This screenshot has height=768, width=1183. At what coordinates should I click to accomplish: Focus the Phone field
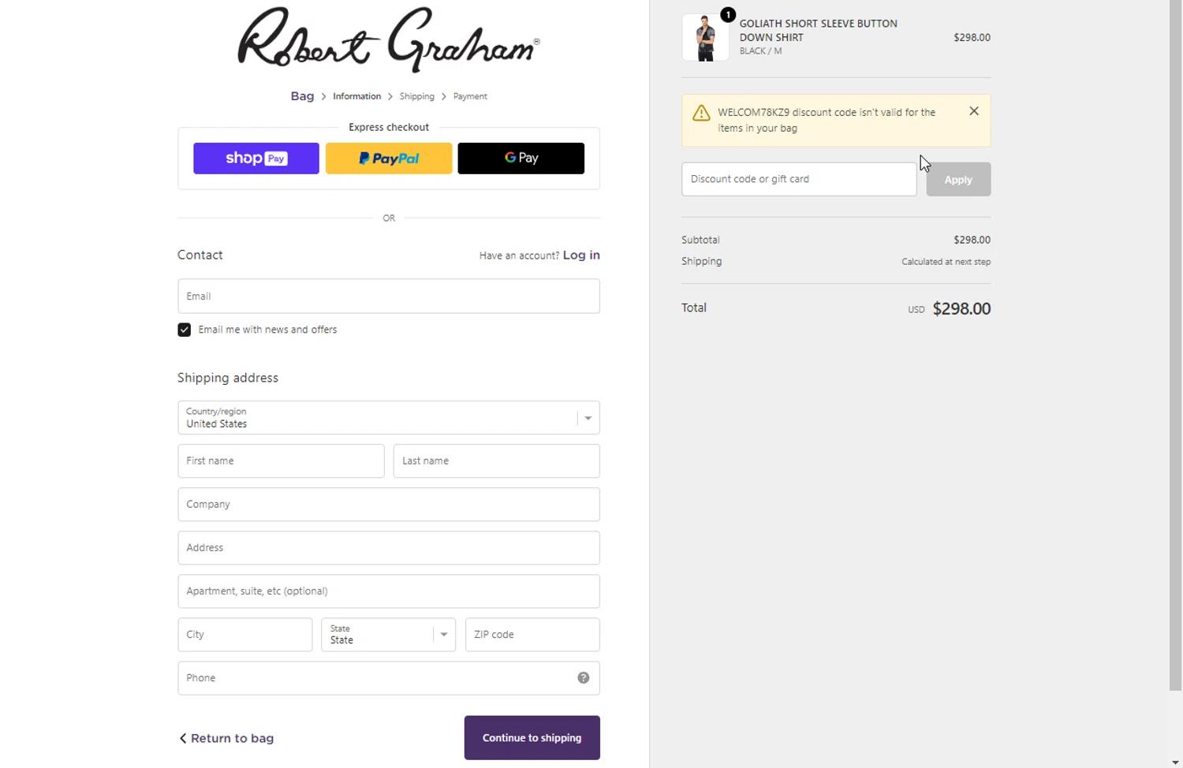coord(389,678)
